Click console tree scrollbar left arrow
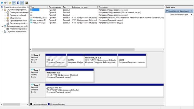This screenshot has width=194, height=109. [2, 104]
